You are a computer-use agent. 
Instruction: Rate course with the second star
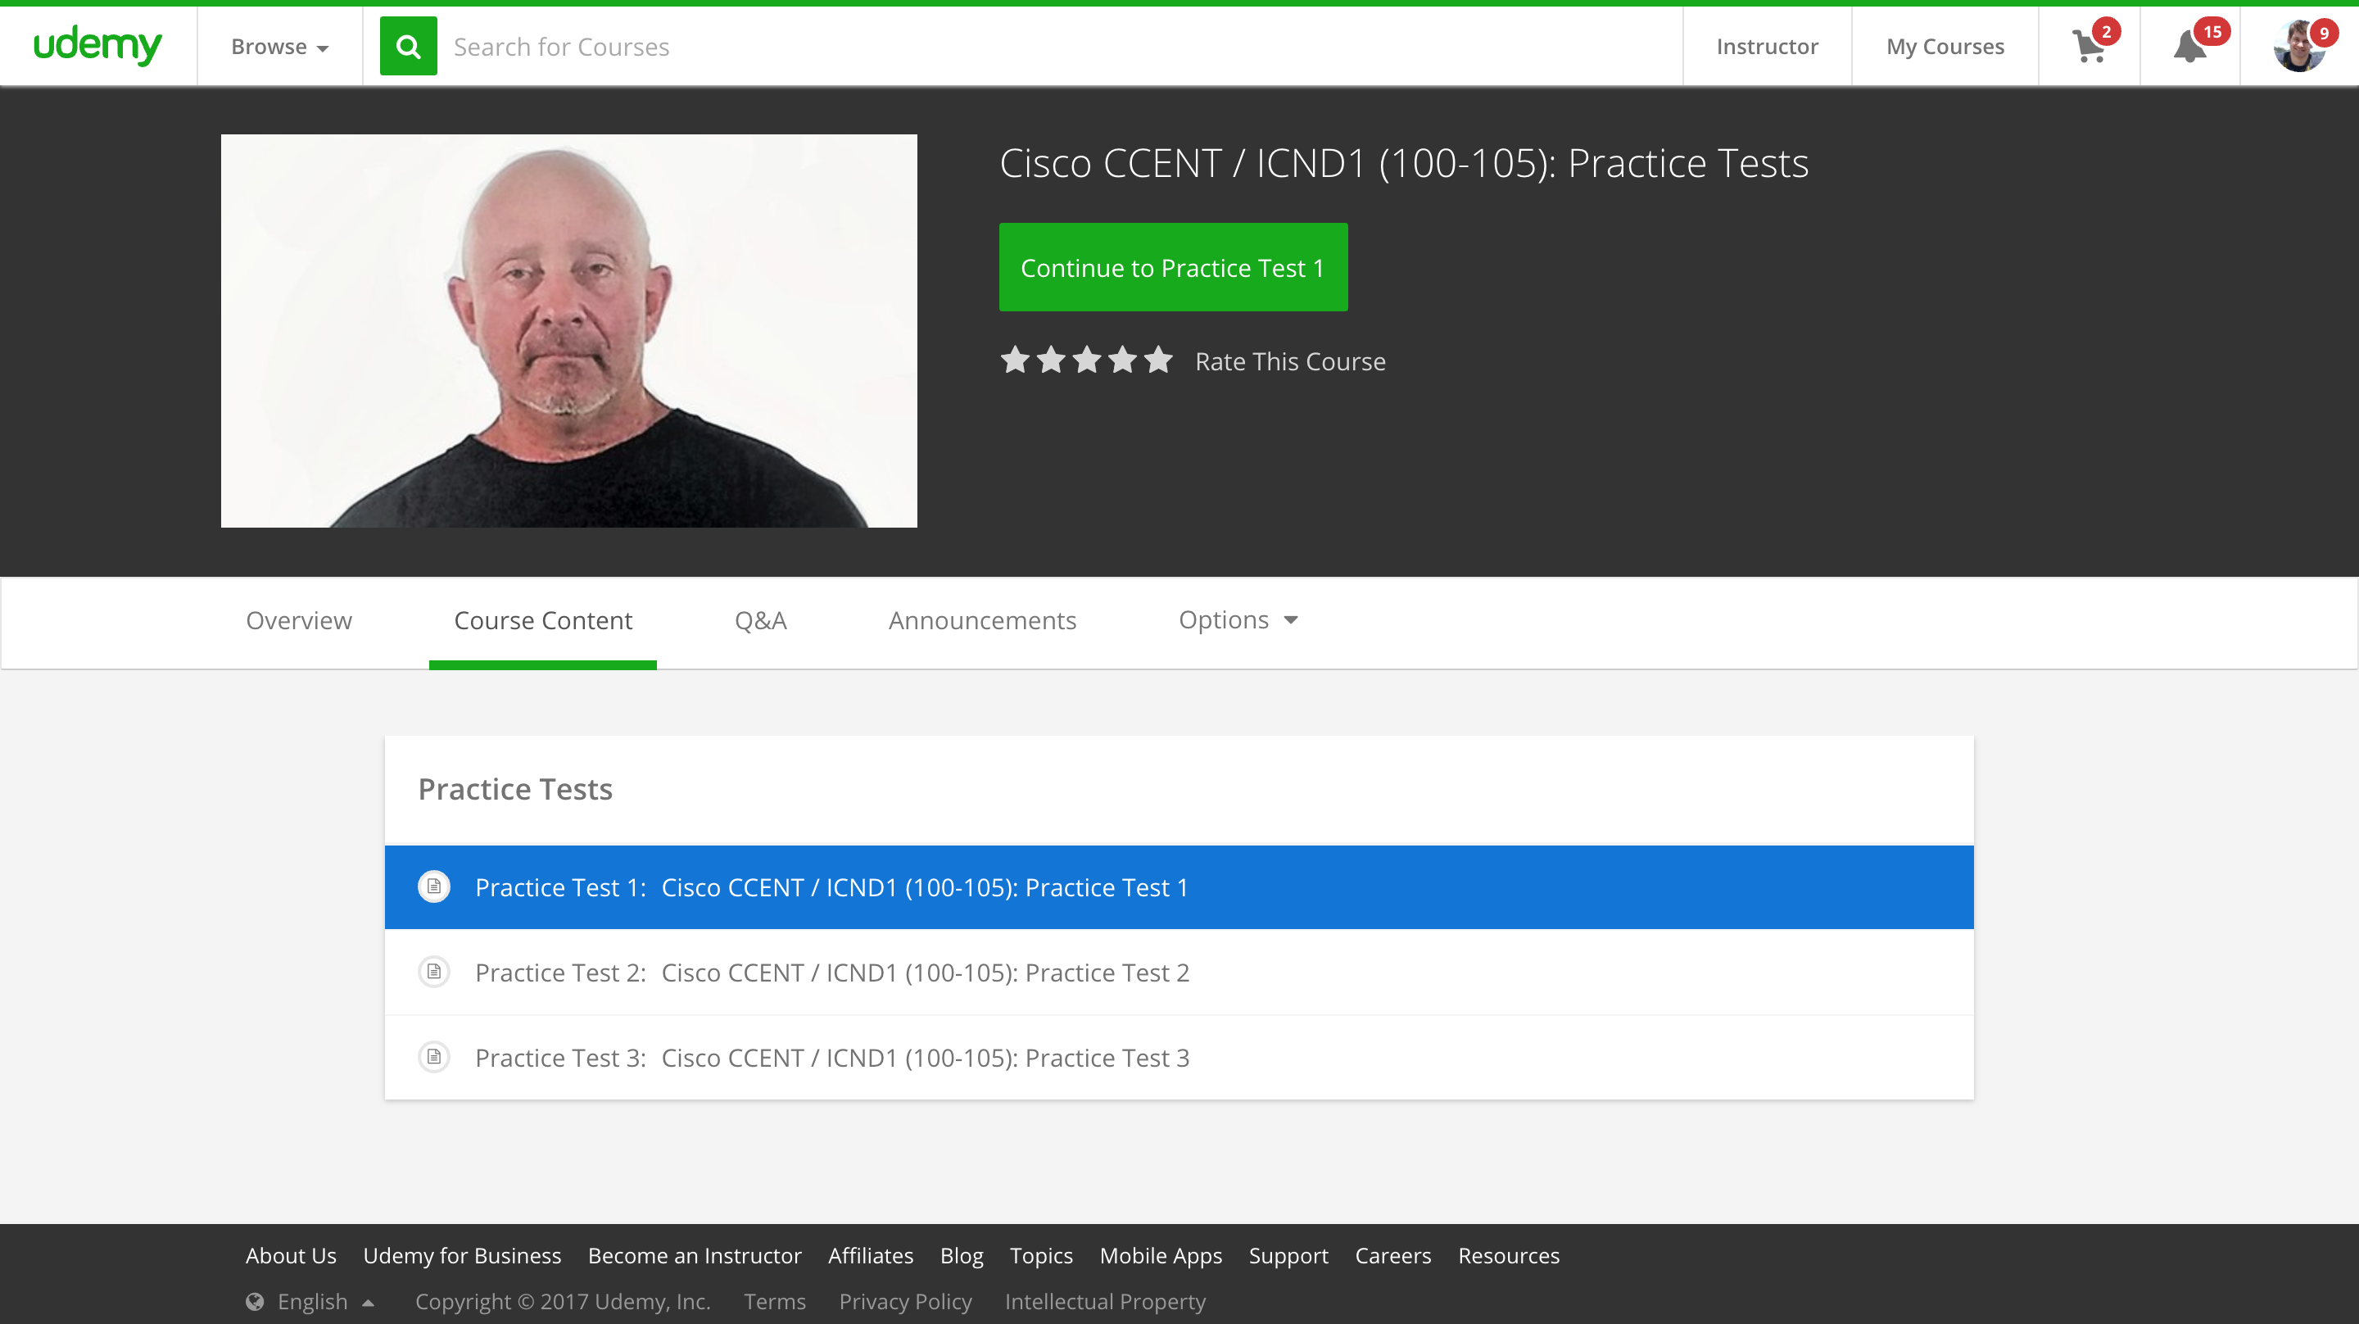[x=1050, y=360]
